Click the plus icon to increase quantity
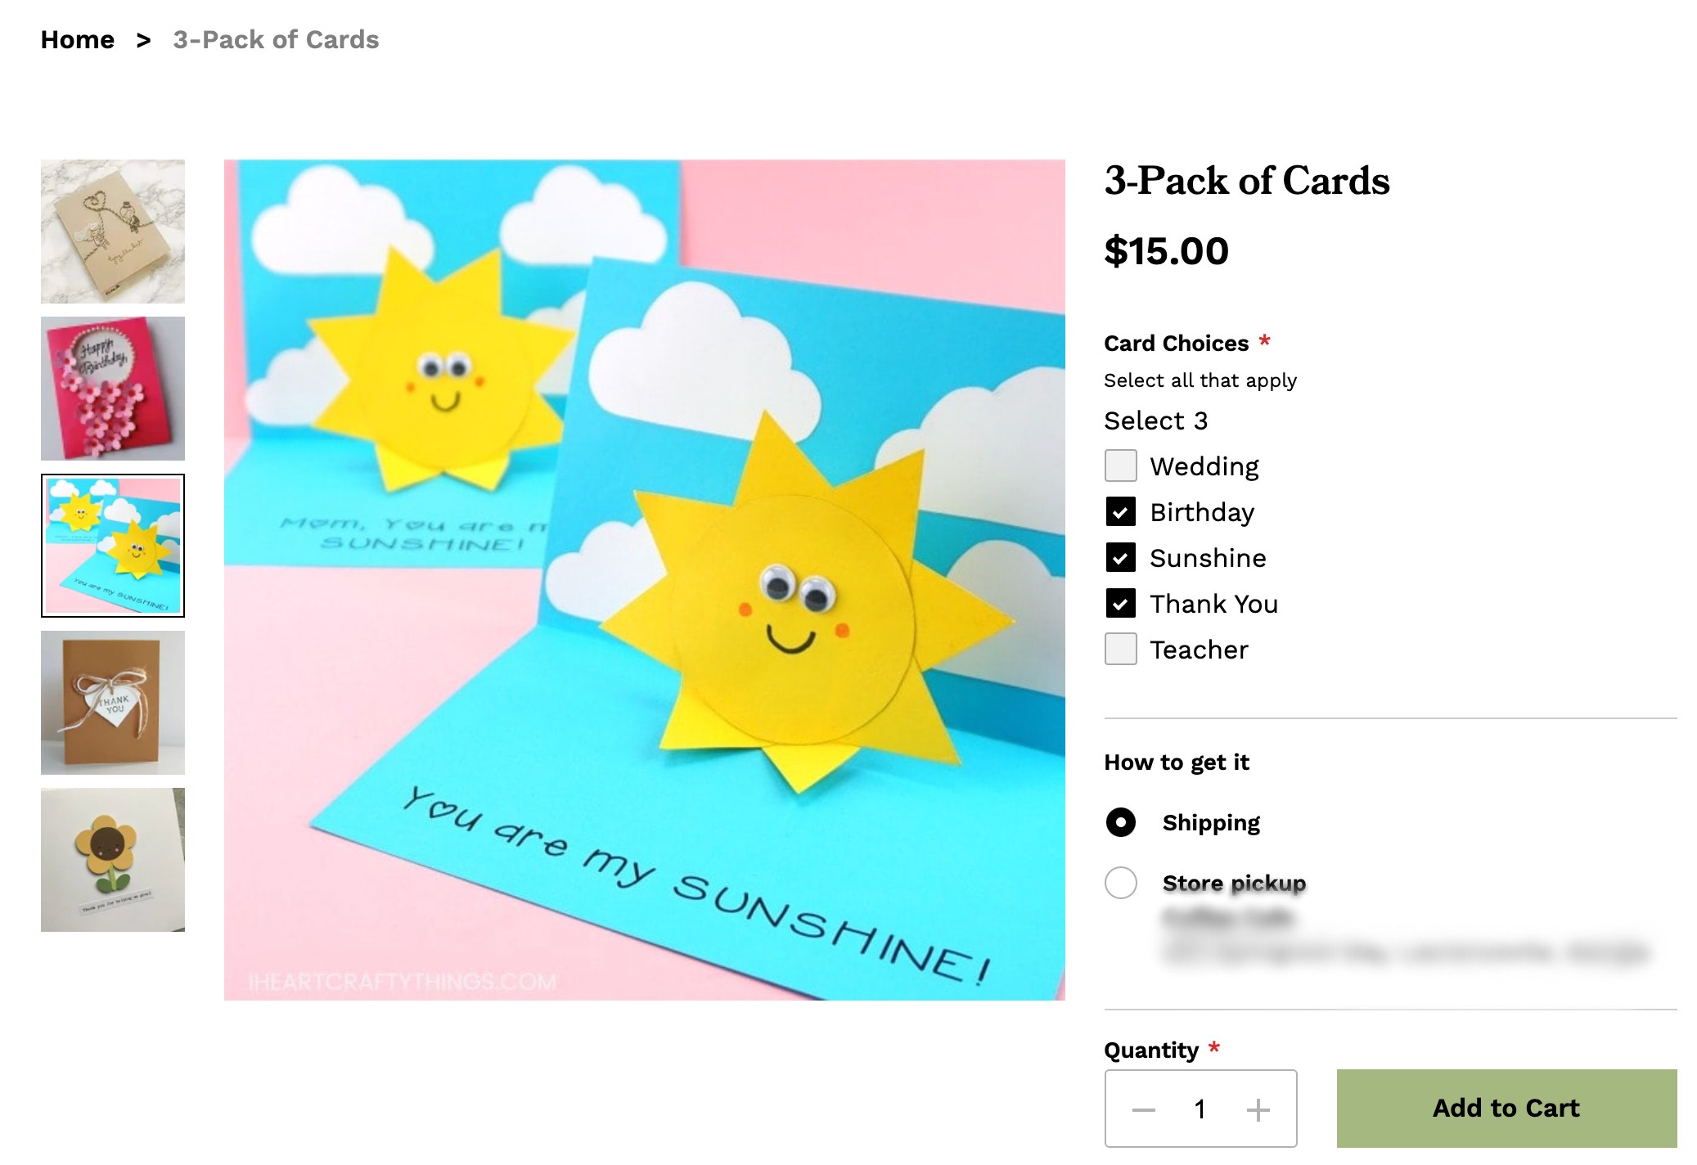Image resolution: width=1697 pixels, height=1165 pixels. tap(1258, 1109)
